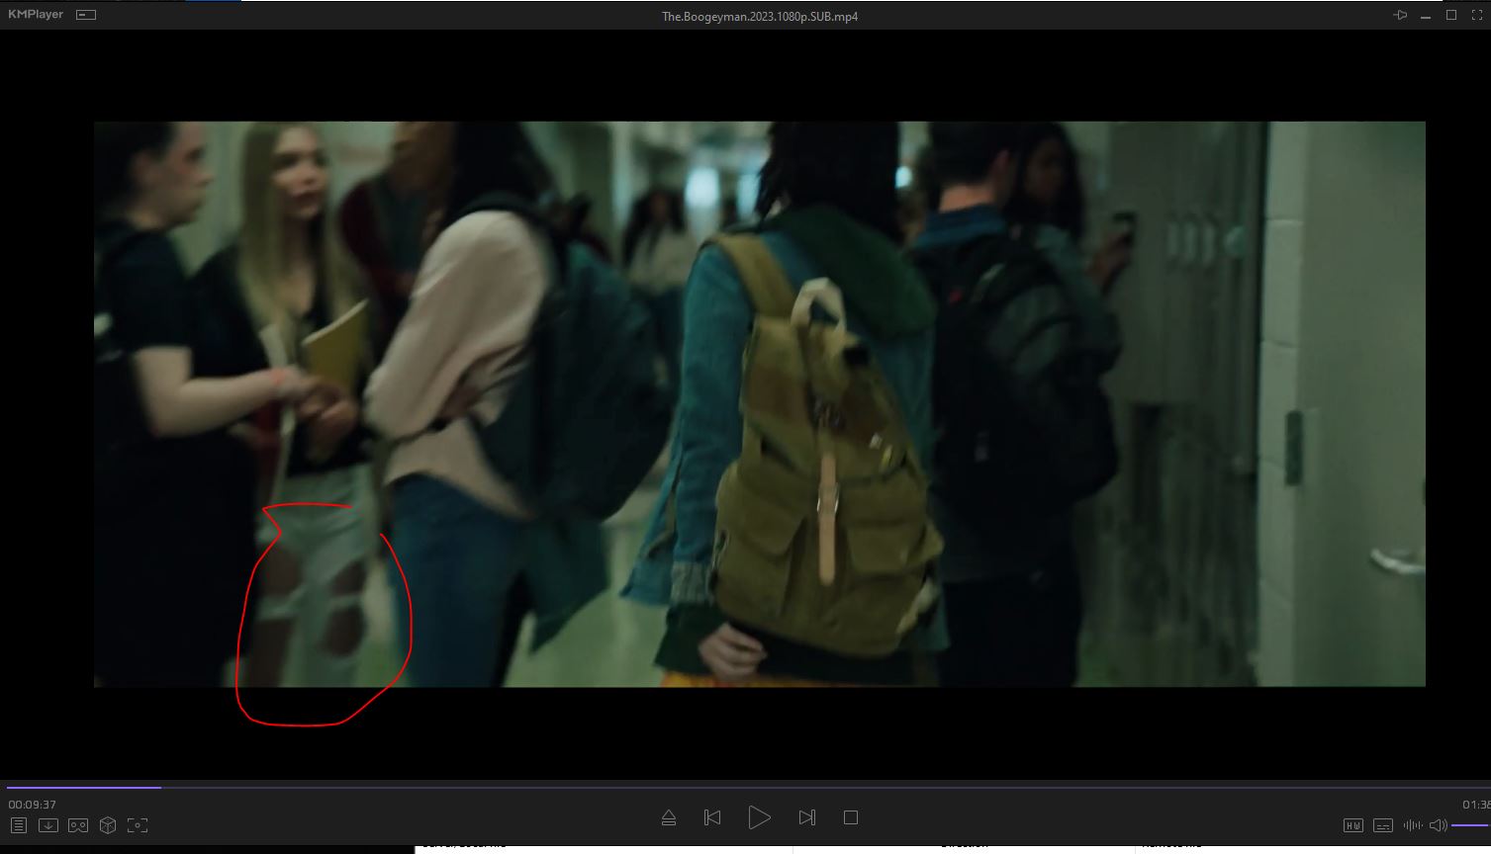Click the volume slider bar

1469,825
